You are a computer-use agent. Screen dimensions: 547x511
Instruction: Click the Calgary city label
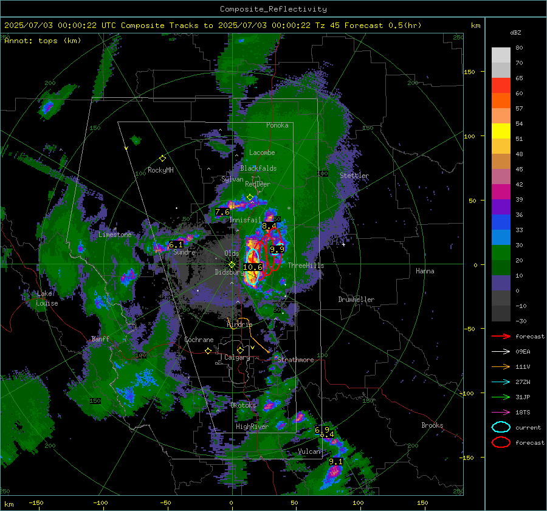click(237, 357)
